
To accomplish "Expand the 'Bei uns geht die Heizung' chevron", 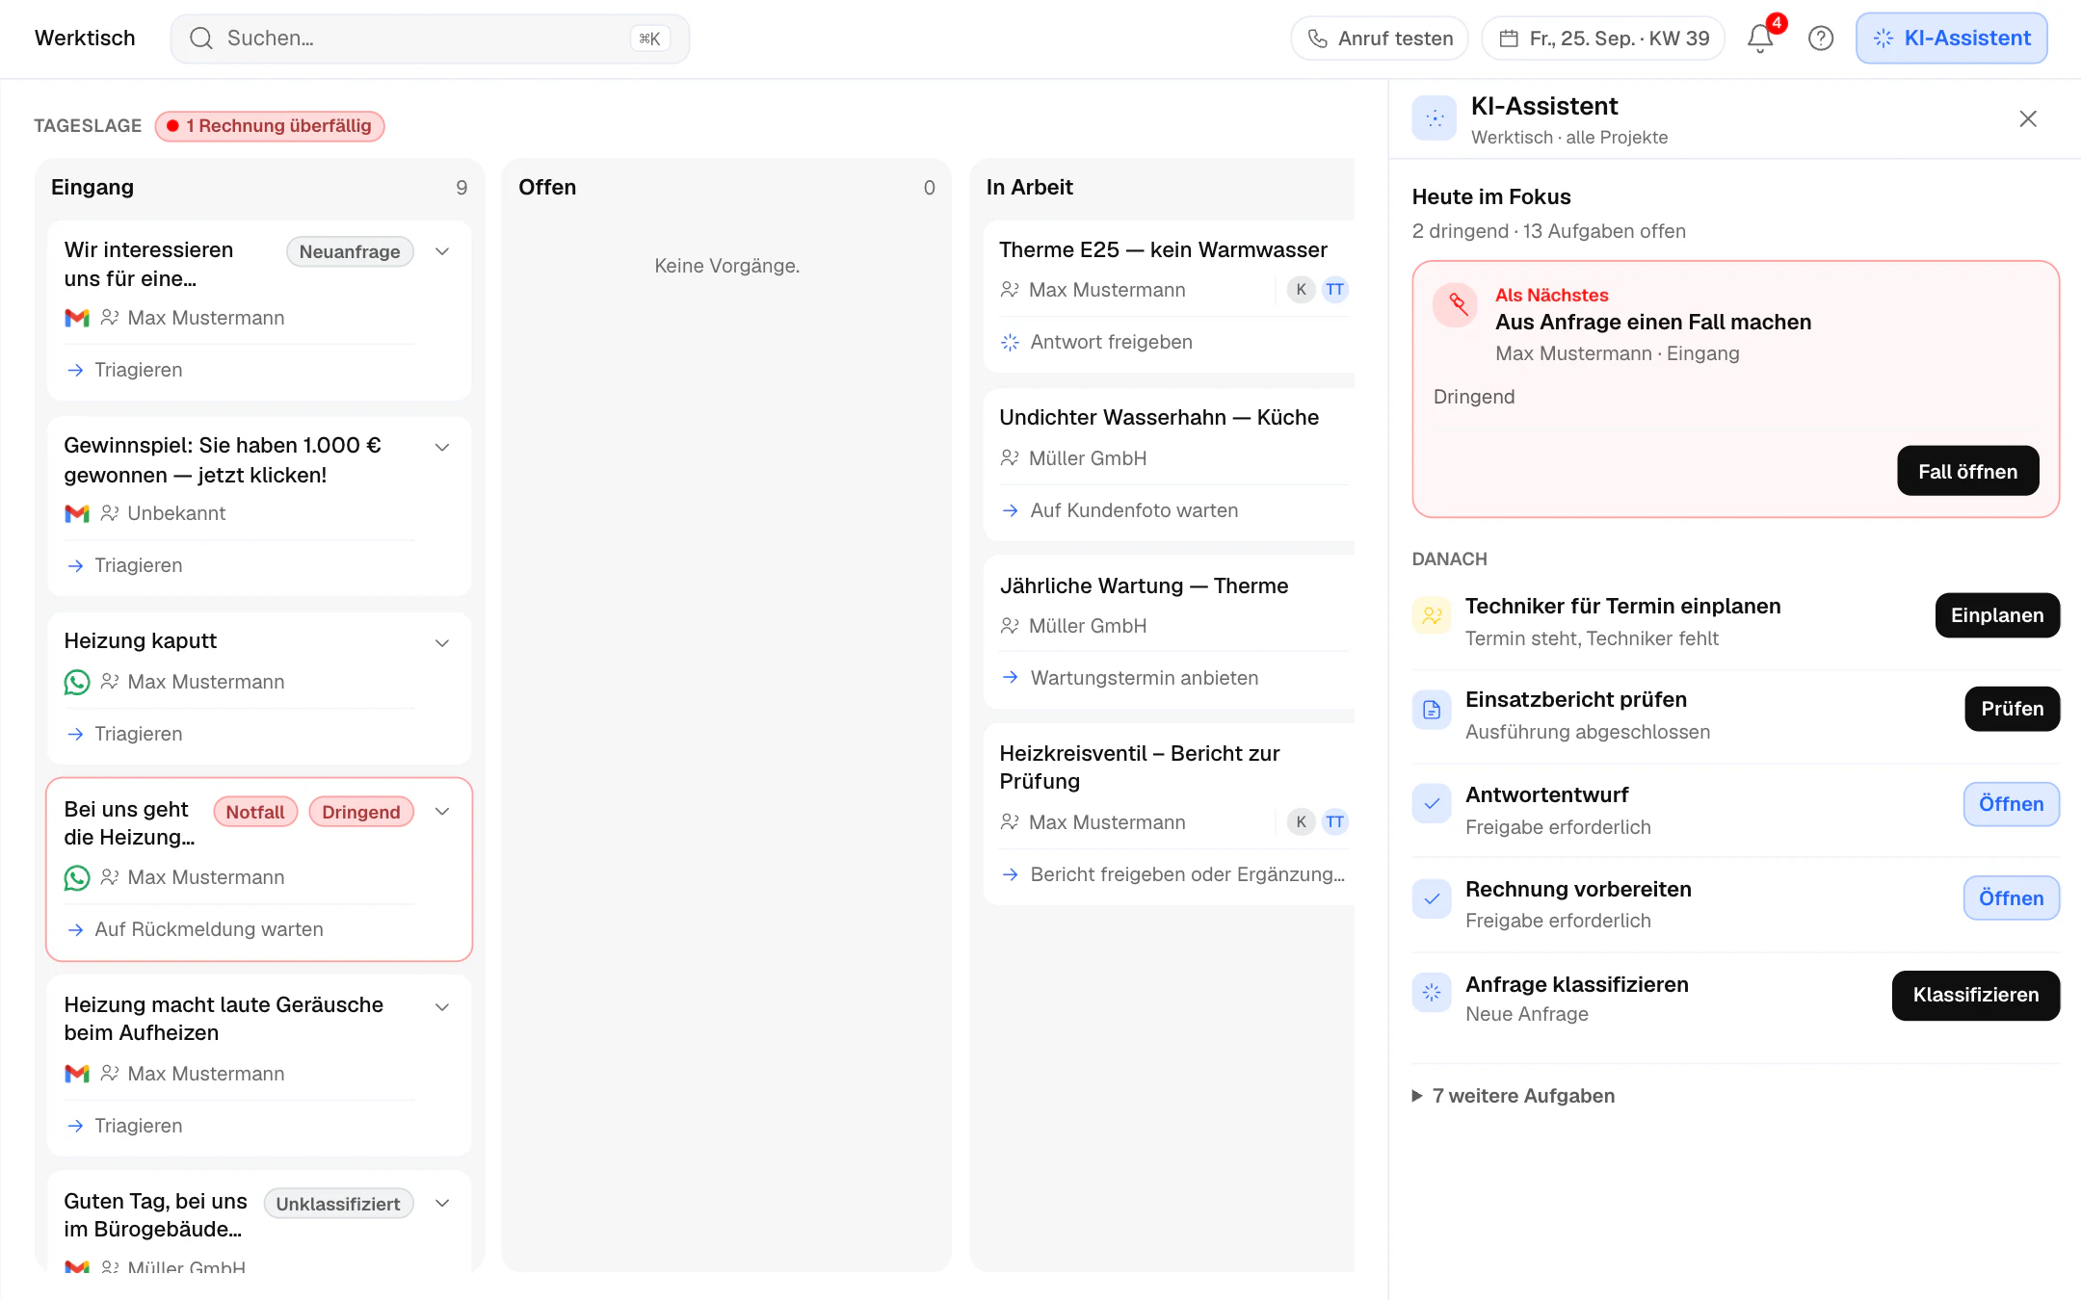I will tap(442, 812).
